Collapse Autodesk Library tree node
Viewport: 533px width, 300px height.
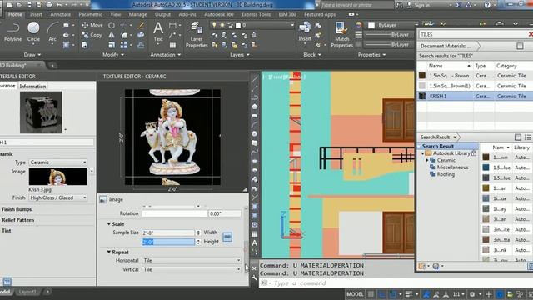422,153
